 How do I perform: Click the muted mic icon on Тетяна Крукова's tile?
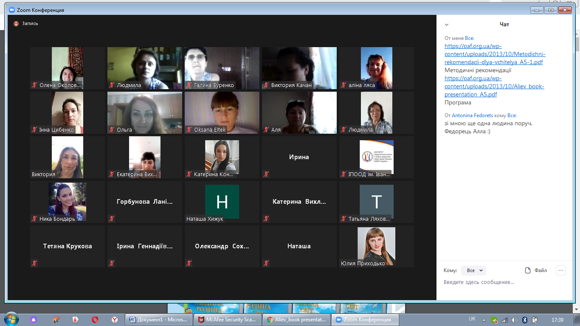click(x=34, y=263)
